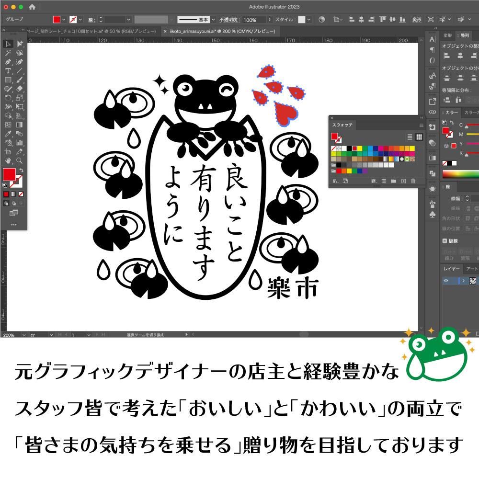The height and width of the screenshot is (479, 479).
Task: Toggle the 破線 (dashed line) checkbox
Action: [445, 241]
